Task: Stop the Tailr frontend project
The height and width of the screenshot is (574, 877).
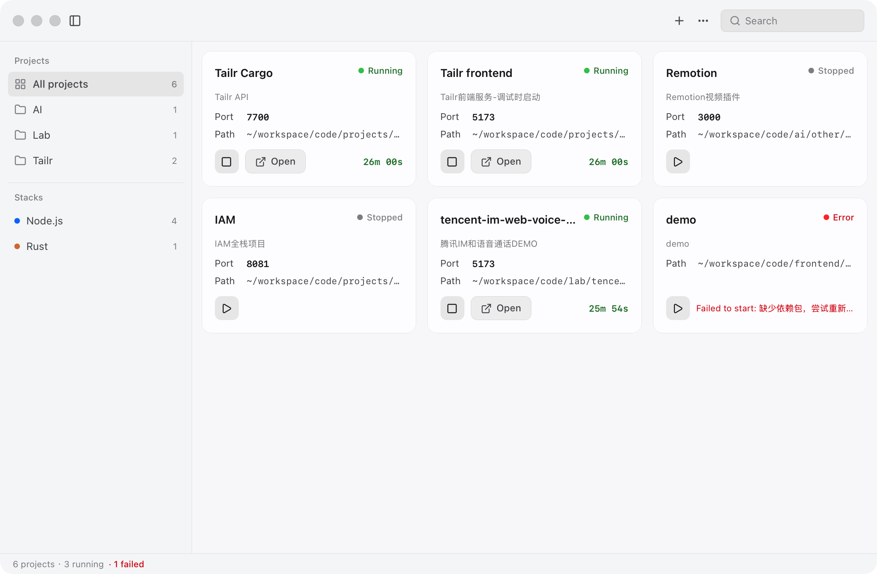Action: point(452,161)
